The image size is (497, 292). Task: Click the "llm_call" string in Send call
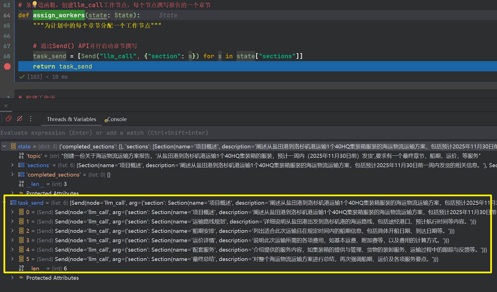[118, 56]
